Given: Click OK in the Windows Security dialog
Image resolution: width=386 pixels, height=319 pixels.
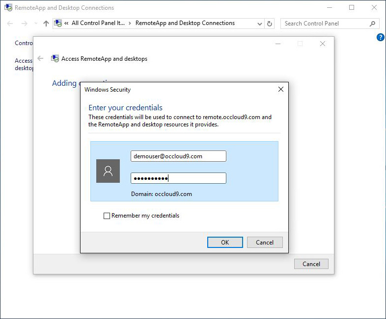Looking at the screenshot, I should pos(225,243).
